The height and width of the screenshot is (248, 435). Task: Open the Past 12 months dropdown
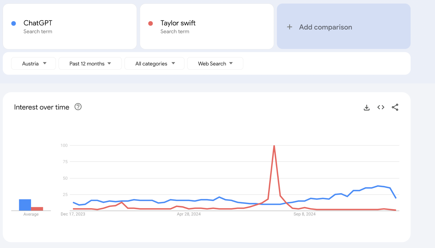(x=90, y=63)
